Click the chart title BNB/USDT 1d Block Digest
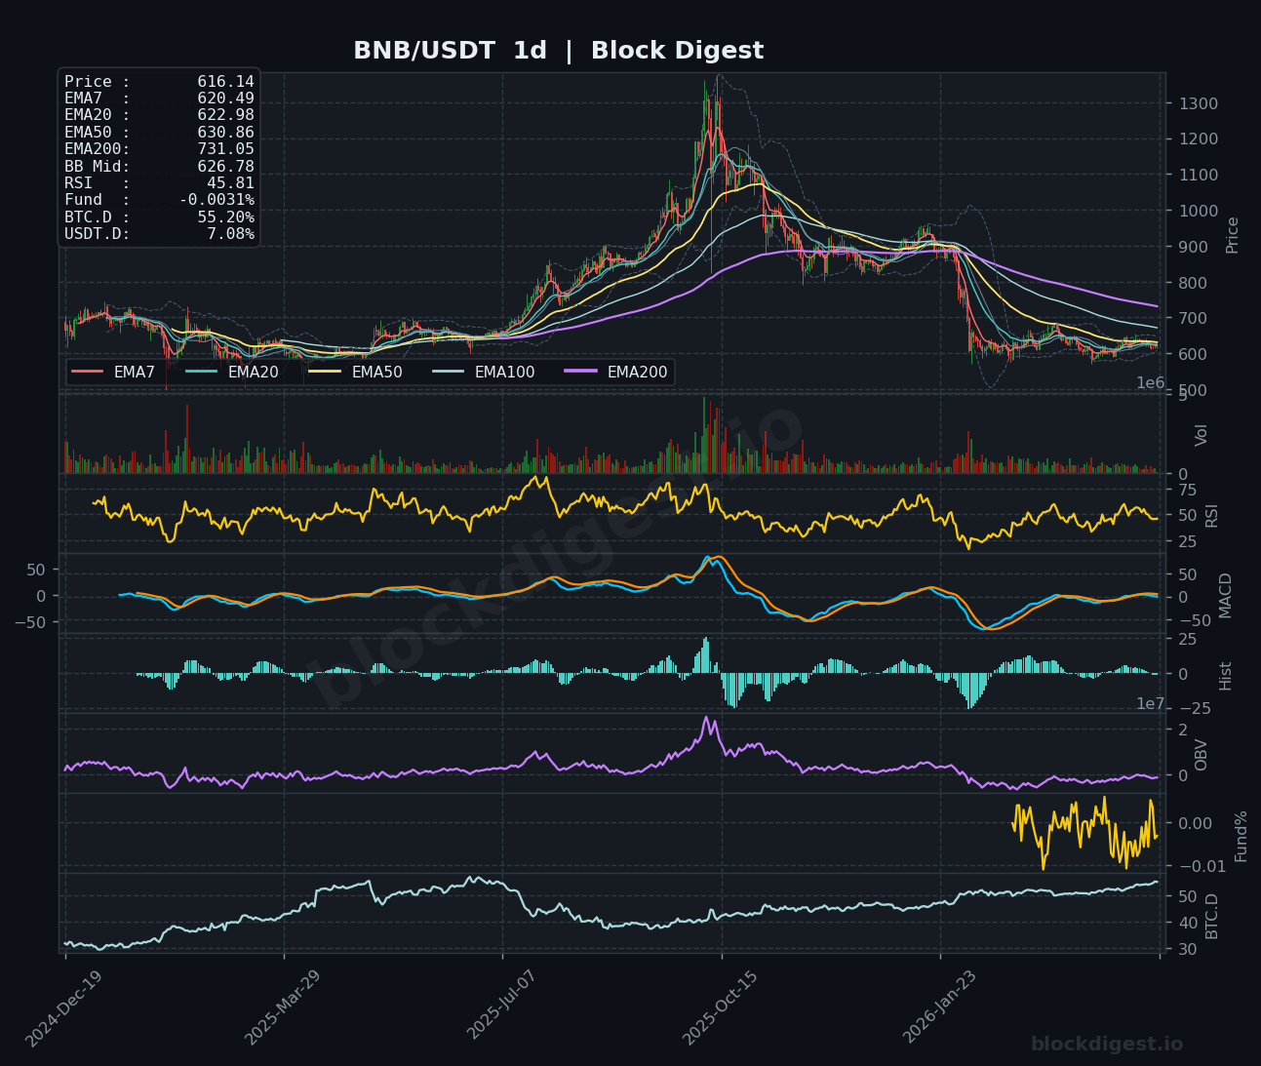 point(559,51)
